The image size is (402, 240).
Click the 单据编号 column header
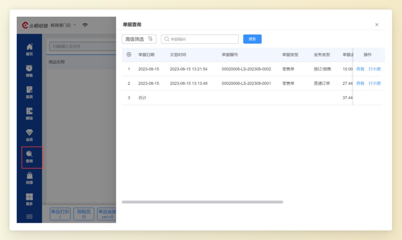(x=230, y=55)
